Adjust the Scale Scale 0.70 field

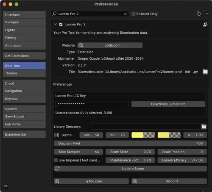(130, 152)
